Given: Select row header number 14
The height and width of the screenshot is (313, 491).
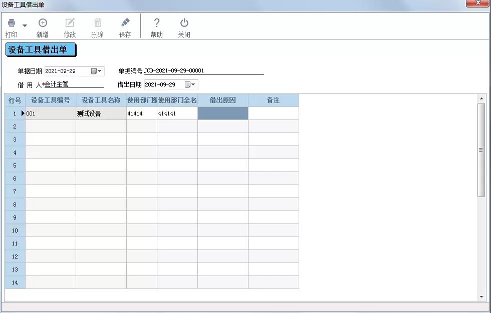Looking at the screenshot, I should point(15,282).
